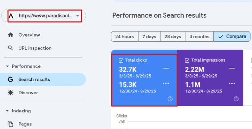Screen dimensions: 252x129
Task: Click the Total clicks help icon
Action: point(170,99)
